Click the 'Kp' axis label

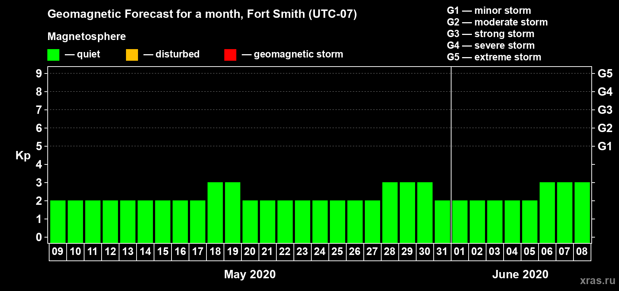(23, 156)
